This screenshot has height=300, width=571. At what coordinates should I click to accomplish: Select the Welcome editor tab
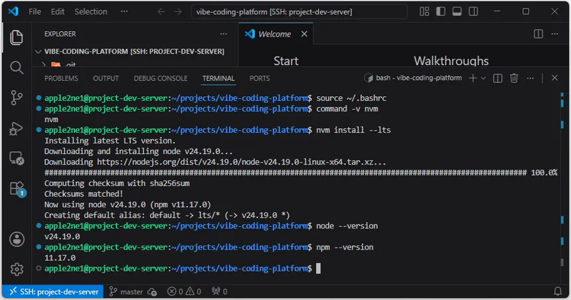click(276, 34)
